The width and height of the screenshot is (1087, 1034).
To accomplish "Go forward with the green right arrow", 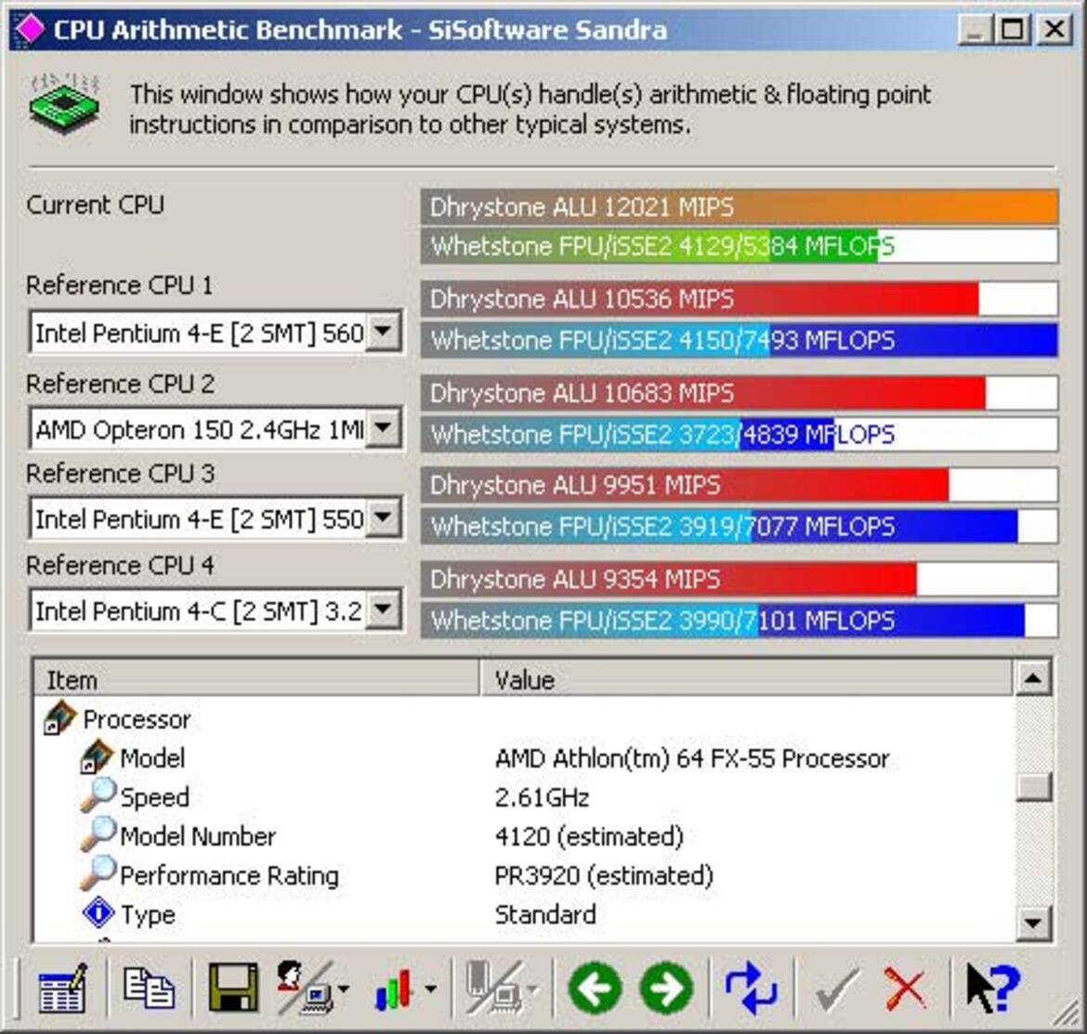I will tap(667, 988).
